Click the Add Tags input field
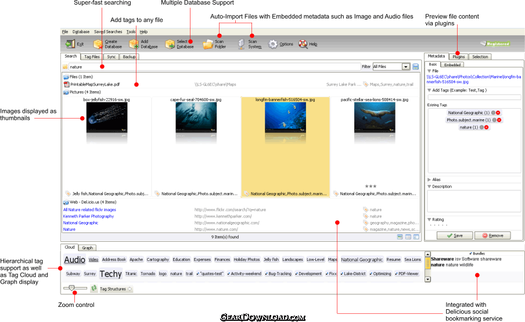525x322 pixels. pyautogui.click(x=474, y=97)
